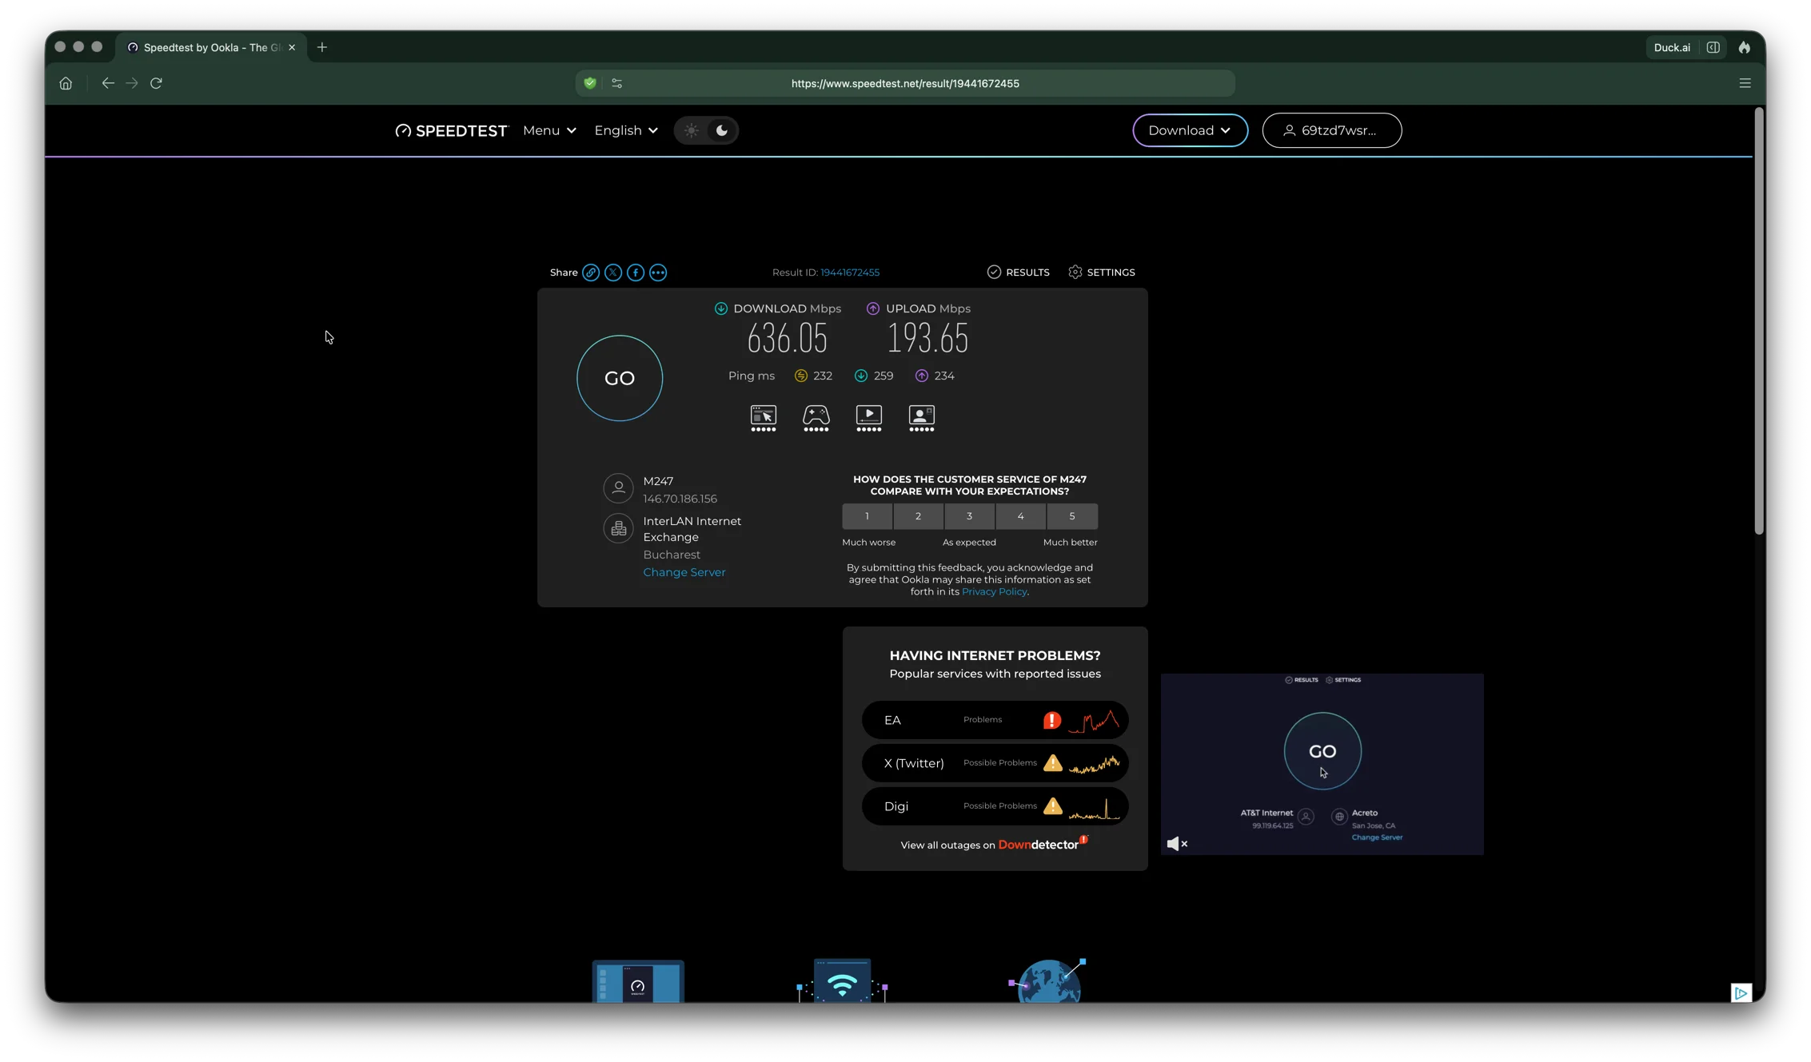Switch to light theme sun toggle
This screenshot has height=1062, width=1811.
(x=692, y=130)
